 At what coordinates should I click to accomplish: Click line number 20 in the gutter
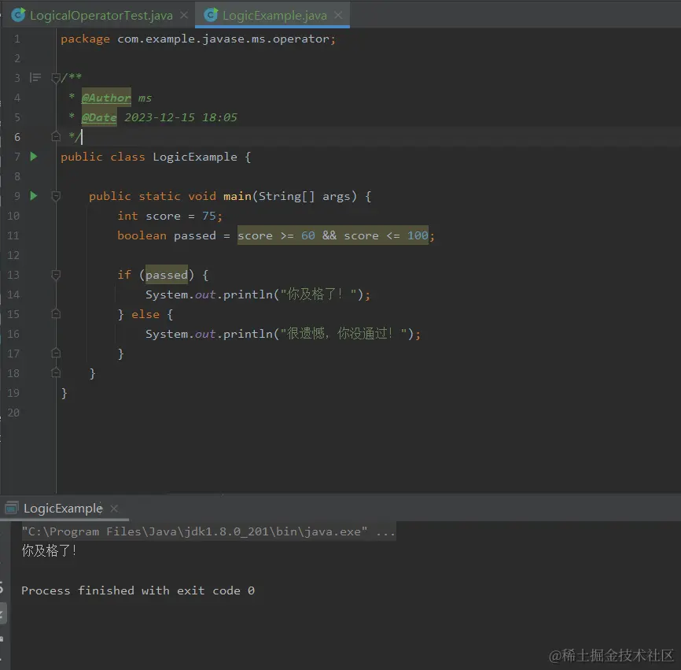click(x=13, y=413)
